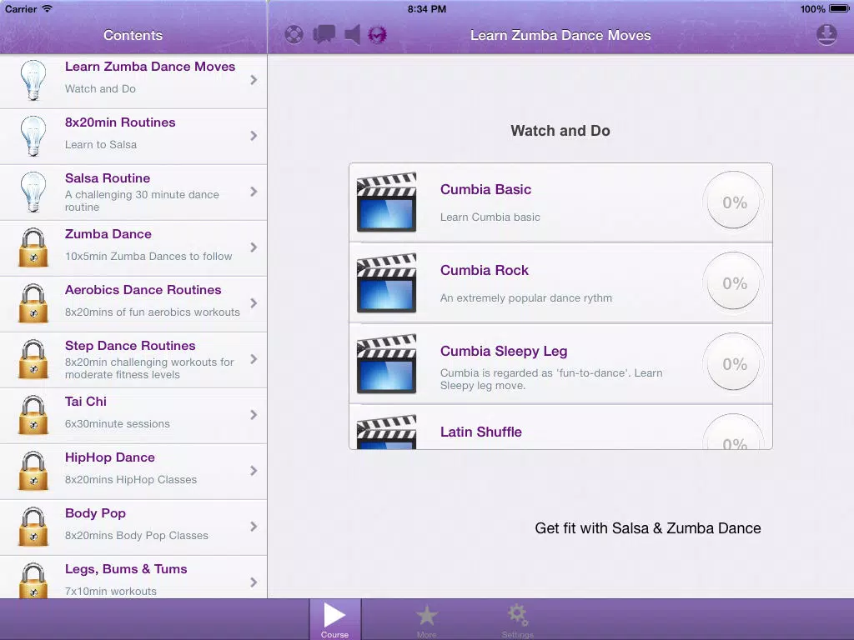Tap the padlock icon next to Tai Chi

pyautogui.click(x=33, y=415)
